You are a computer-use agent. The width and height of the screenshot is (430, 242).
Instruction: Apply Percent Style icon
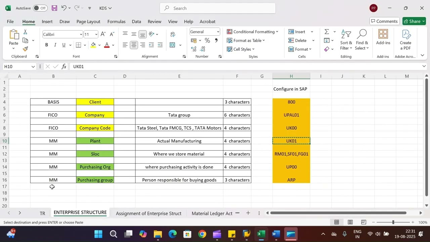tap(207, 40)
